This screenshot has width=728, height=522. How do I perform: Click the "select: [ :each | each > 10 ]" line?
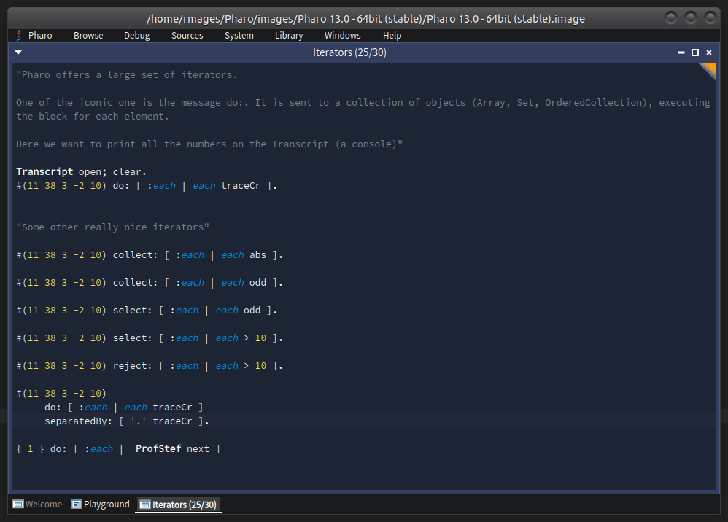(150, 338)
